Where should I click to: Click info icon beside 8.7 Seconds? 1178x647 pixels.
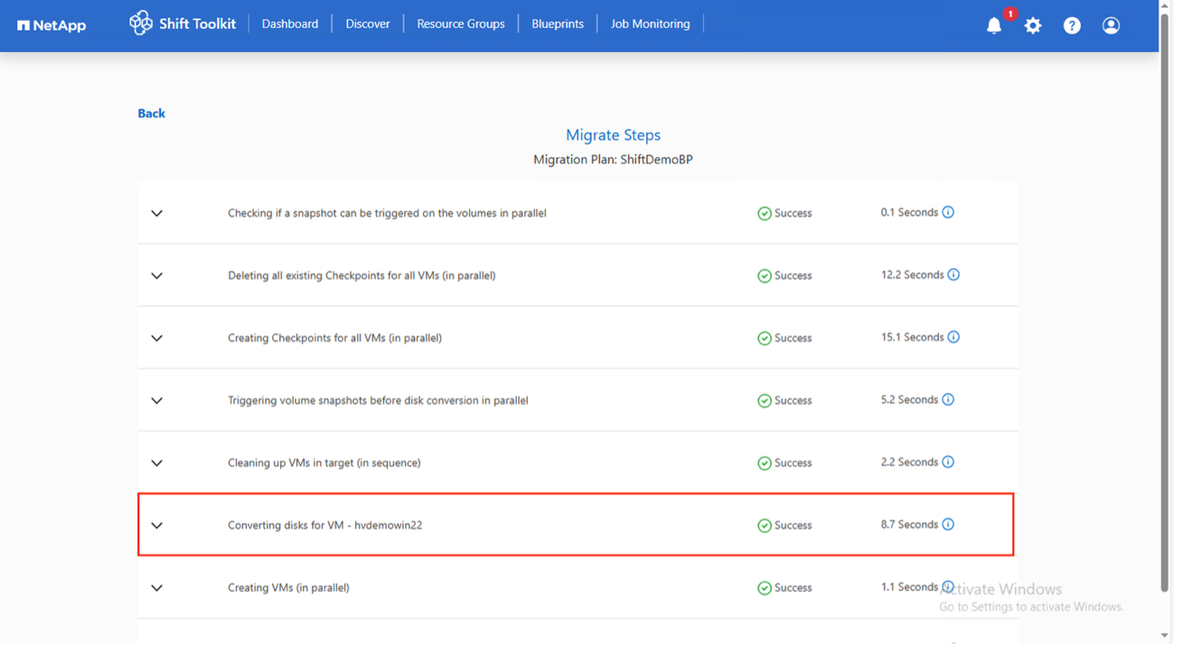pyautogui.click(x=948, y=524)
